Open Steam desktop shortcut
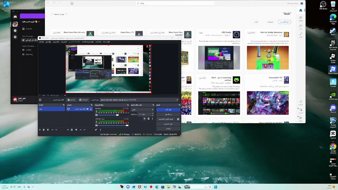338x190 pixels. tap(333, 32)
